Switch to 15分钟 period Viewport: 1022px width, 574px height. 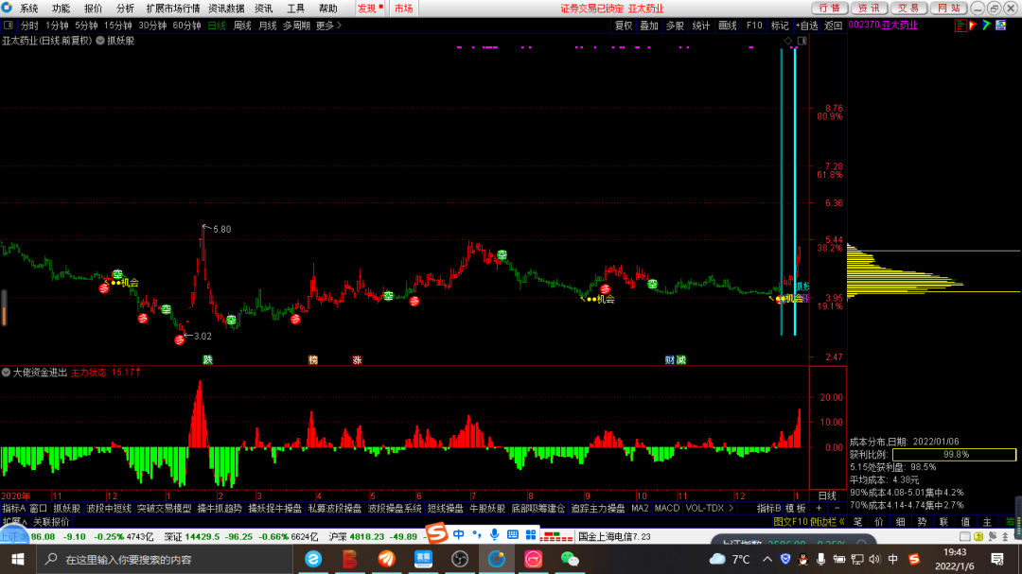(x=118, y=26)
